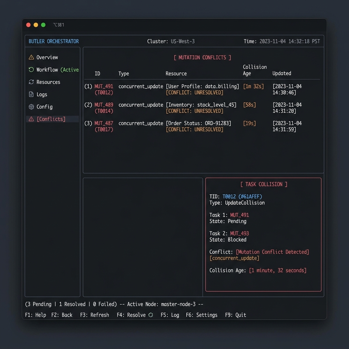The image size is (349, 349).
Task: Click collision age [19s]
Action: tap(249, 123)
